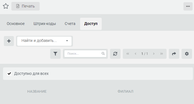This screenshot has height=104, width=194.
Task: Go to the Счета tab
Action: (x=70, y=24)
